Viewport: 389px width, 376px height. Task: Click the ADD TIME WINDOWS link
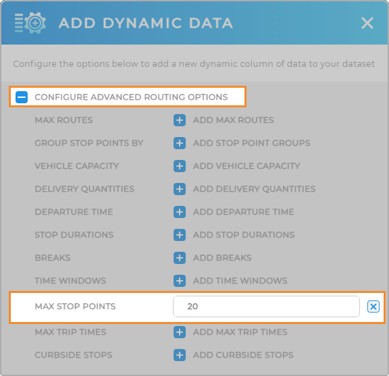tap(240, 281)
